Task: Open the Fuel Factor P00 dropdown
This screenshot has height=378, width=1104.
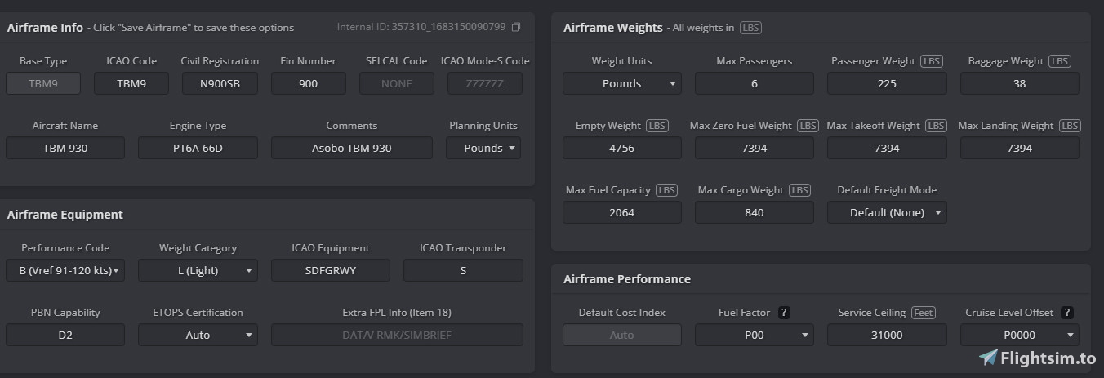Action: [x=755, y=335]
